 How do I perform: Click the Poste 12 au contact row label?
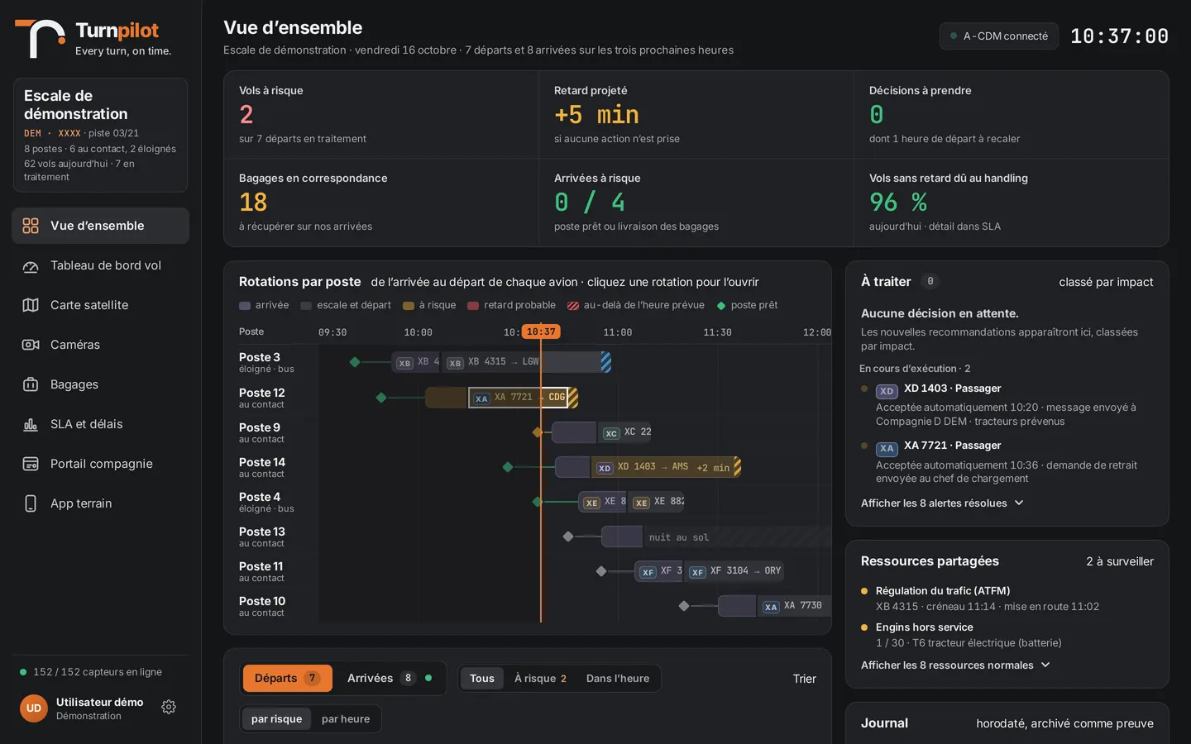[x=262, y=398]
